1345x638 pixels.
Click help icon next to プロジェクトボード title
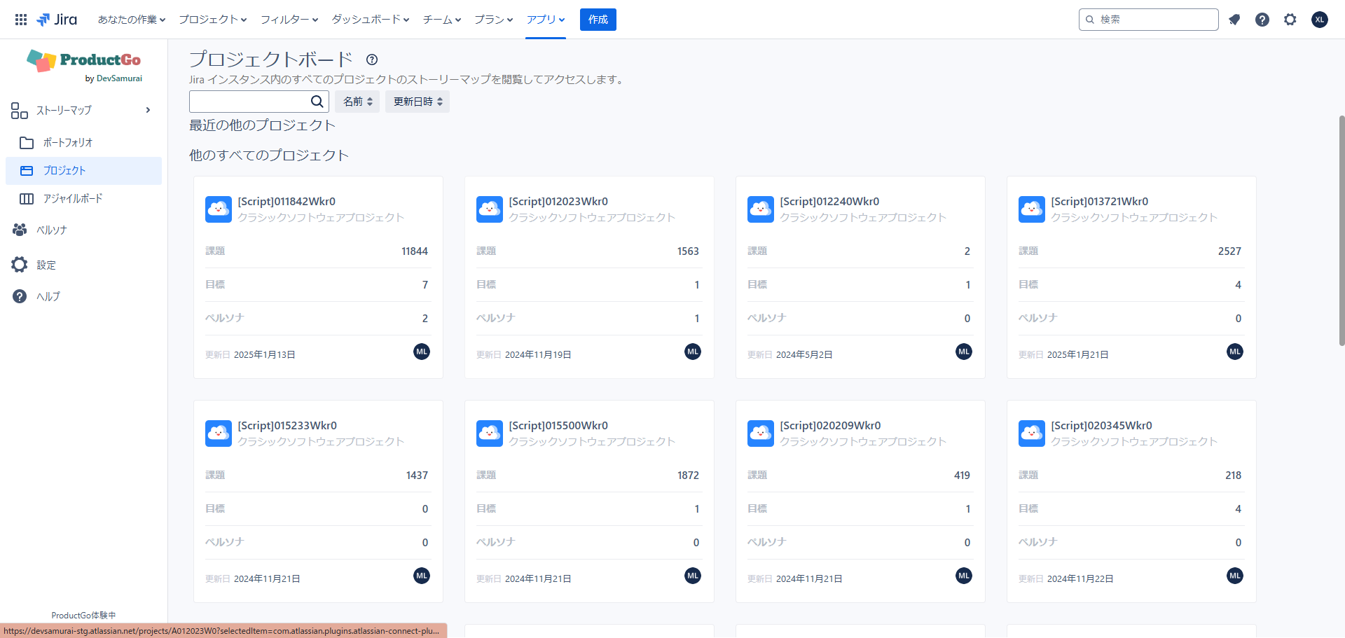click(372, 60)
